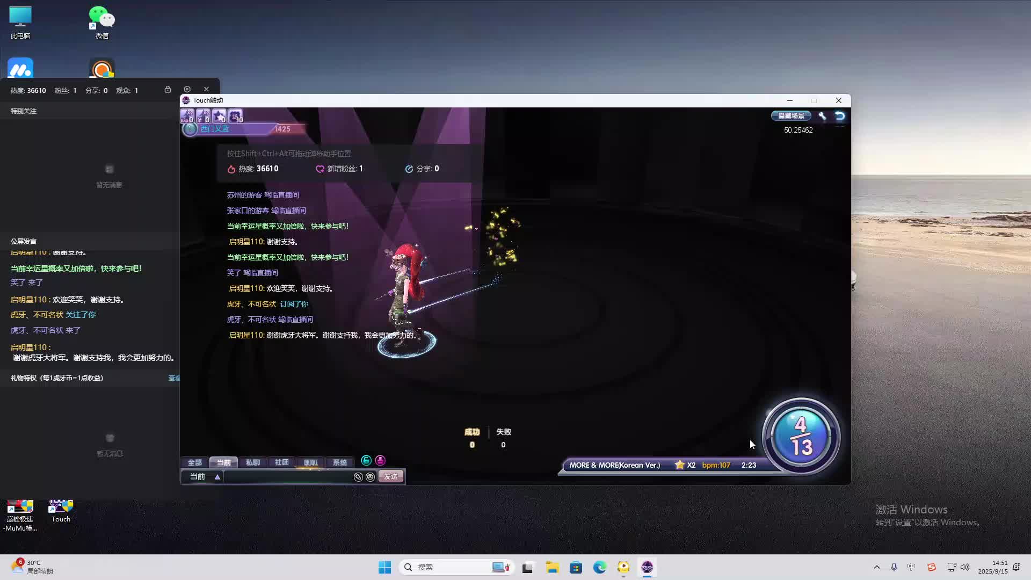
Task: Click the chat message input field
Action: [287, 477]
